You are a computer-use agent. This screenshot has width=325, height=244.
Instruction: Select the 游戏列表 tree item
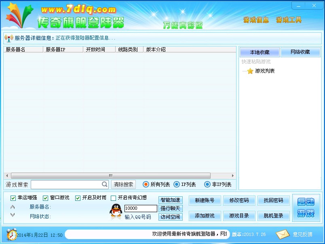pos(265,71)
